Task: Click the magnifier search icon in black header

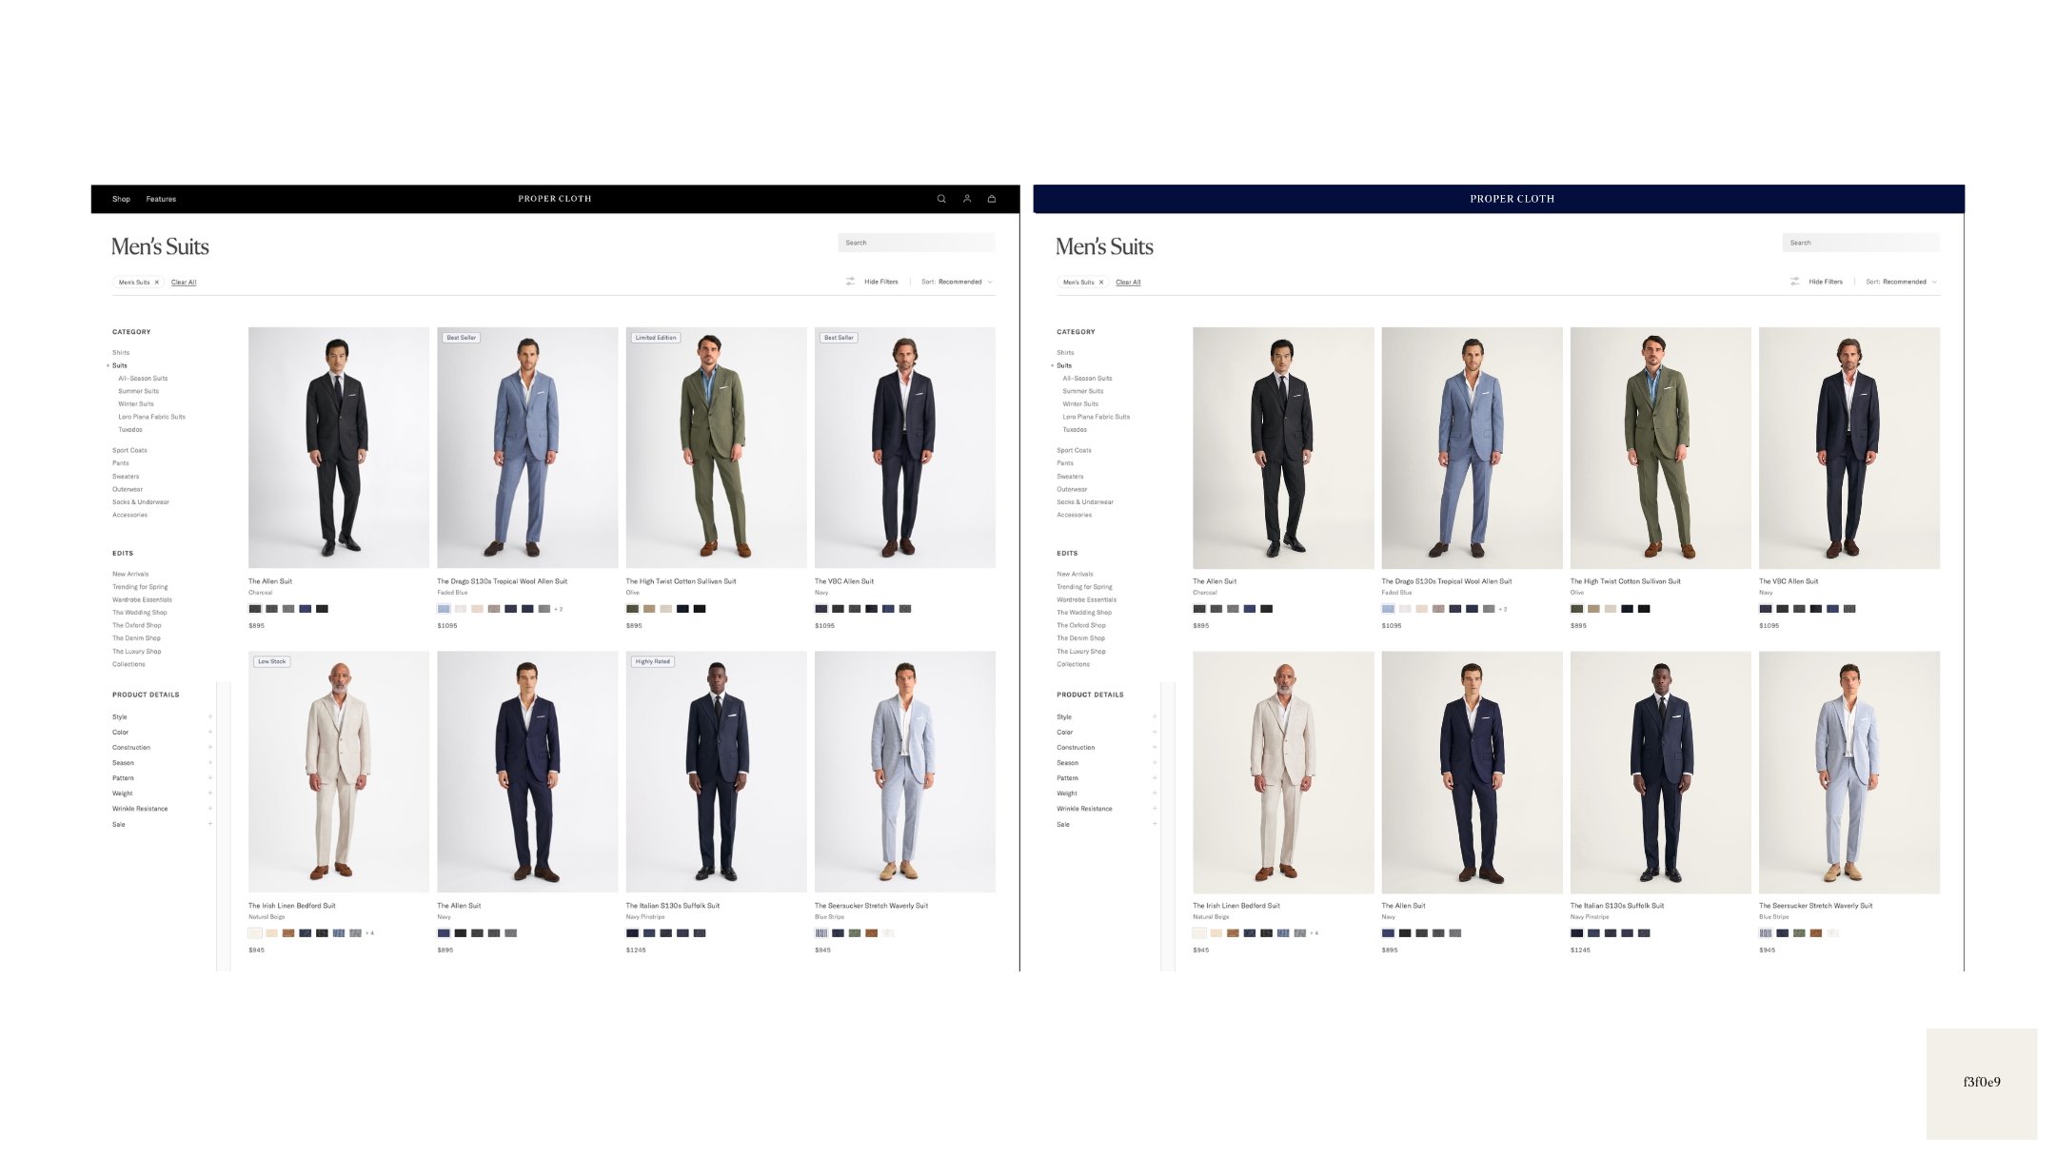Action: pos(941,199)
